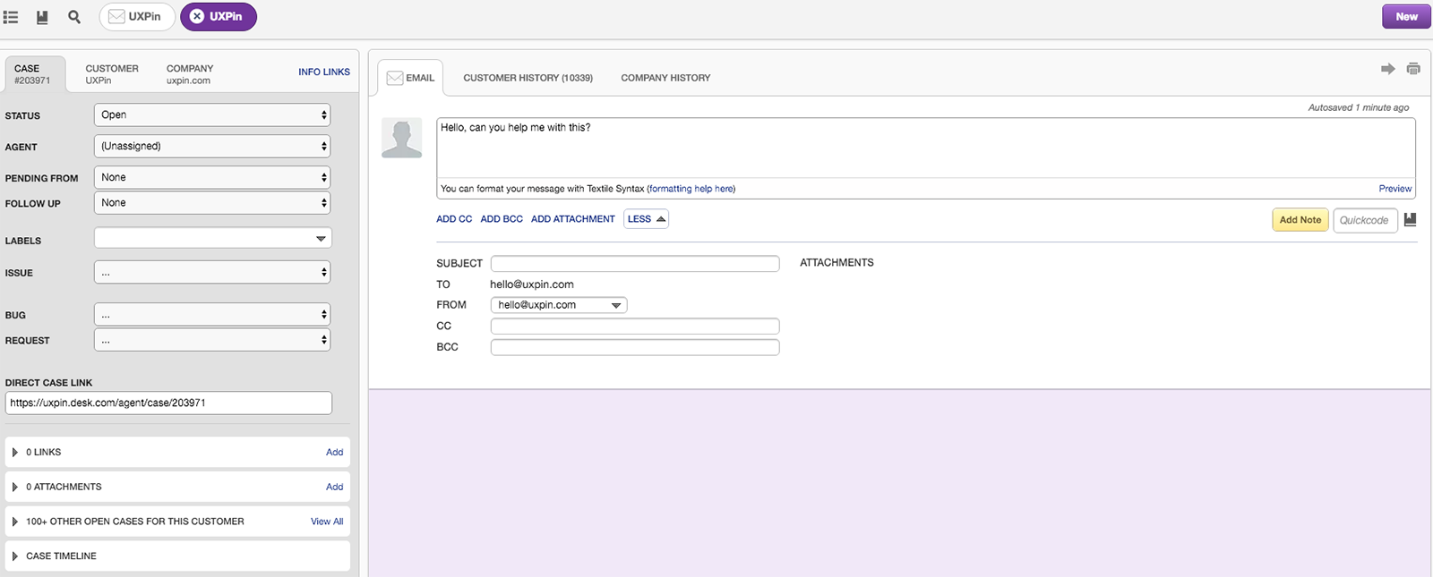Click the Add Note button
Viewport: 1433px width, 577px height.
1300,220
